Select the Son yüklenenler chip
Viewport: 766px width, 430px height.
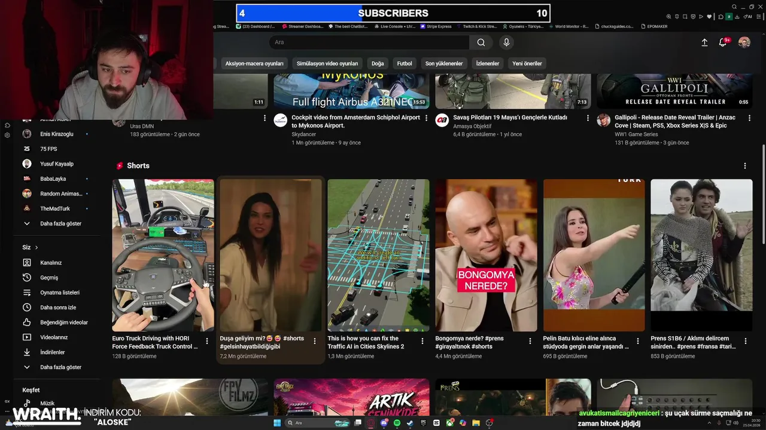coord(444,63)
